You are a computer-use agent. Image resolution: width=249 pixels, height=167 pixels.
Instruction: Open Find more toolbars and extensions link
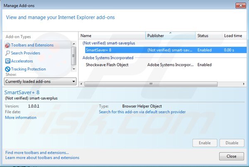pyautogui.click(x=37, y=152)
